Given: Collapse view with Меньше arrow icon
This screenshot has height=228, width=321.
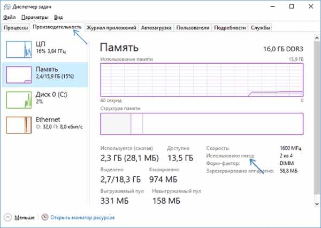Looking at the screenshot, I should [x=7, y=217].
